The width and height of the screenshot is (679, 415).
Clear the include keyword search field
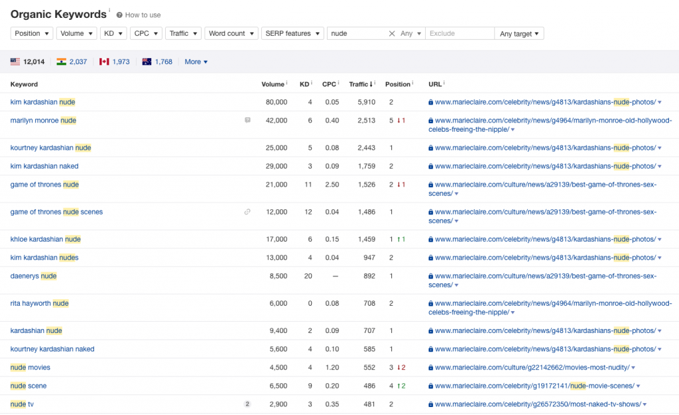pyautogui.click(x=392, y=33)
